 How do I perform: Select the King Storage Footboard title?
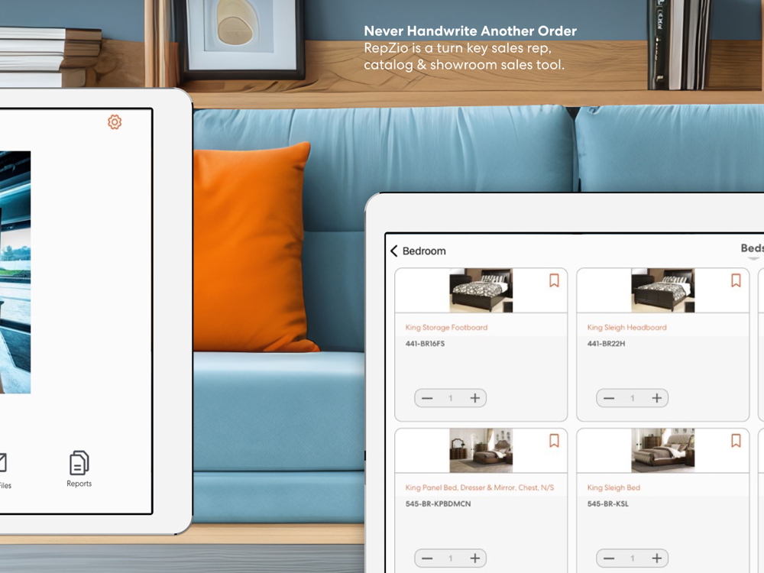tap(446, 328)
